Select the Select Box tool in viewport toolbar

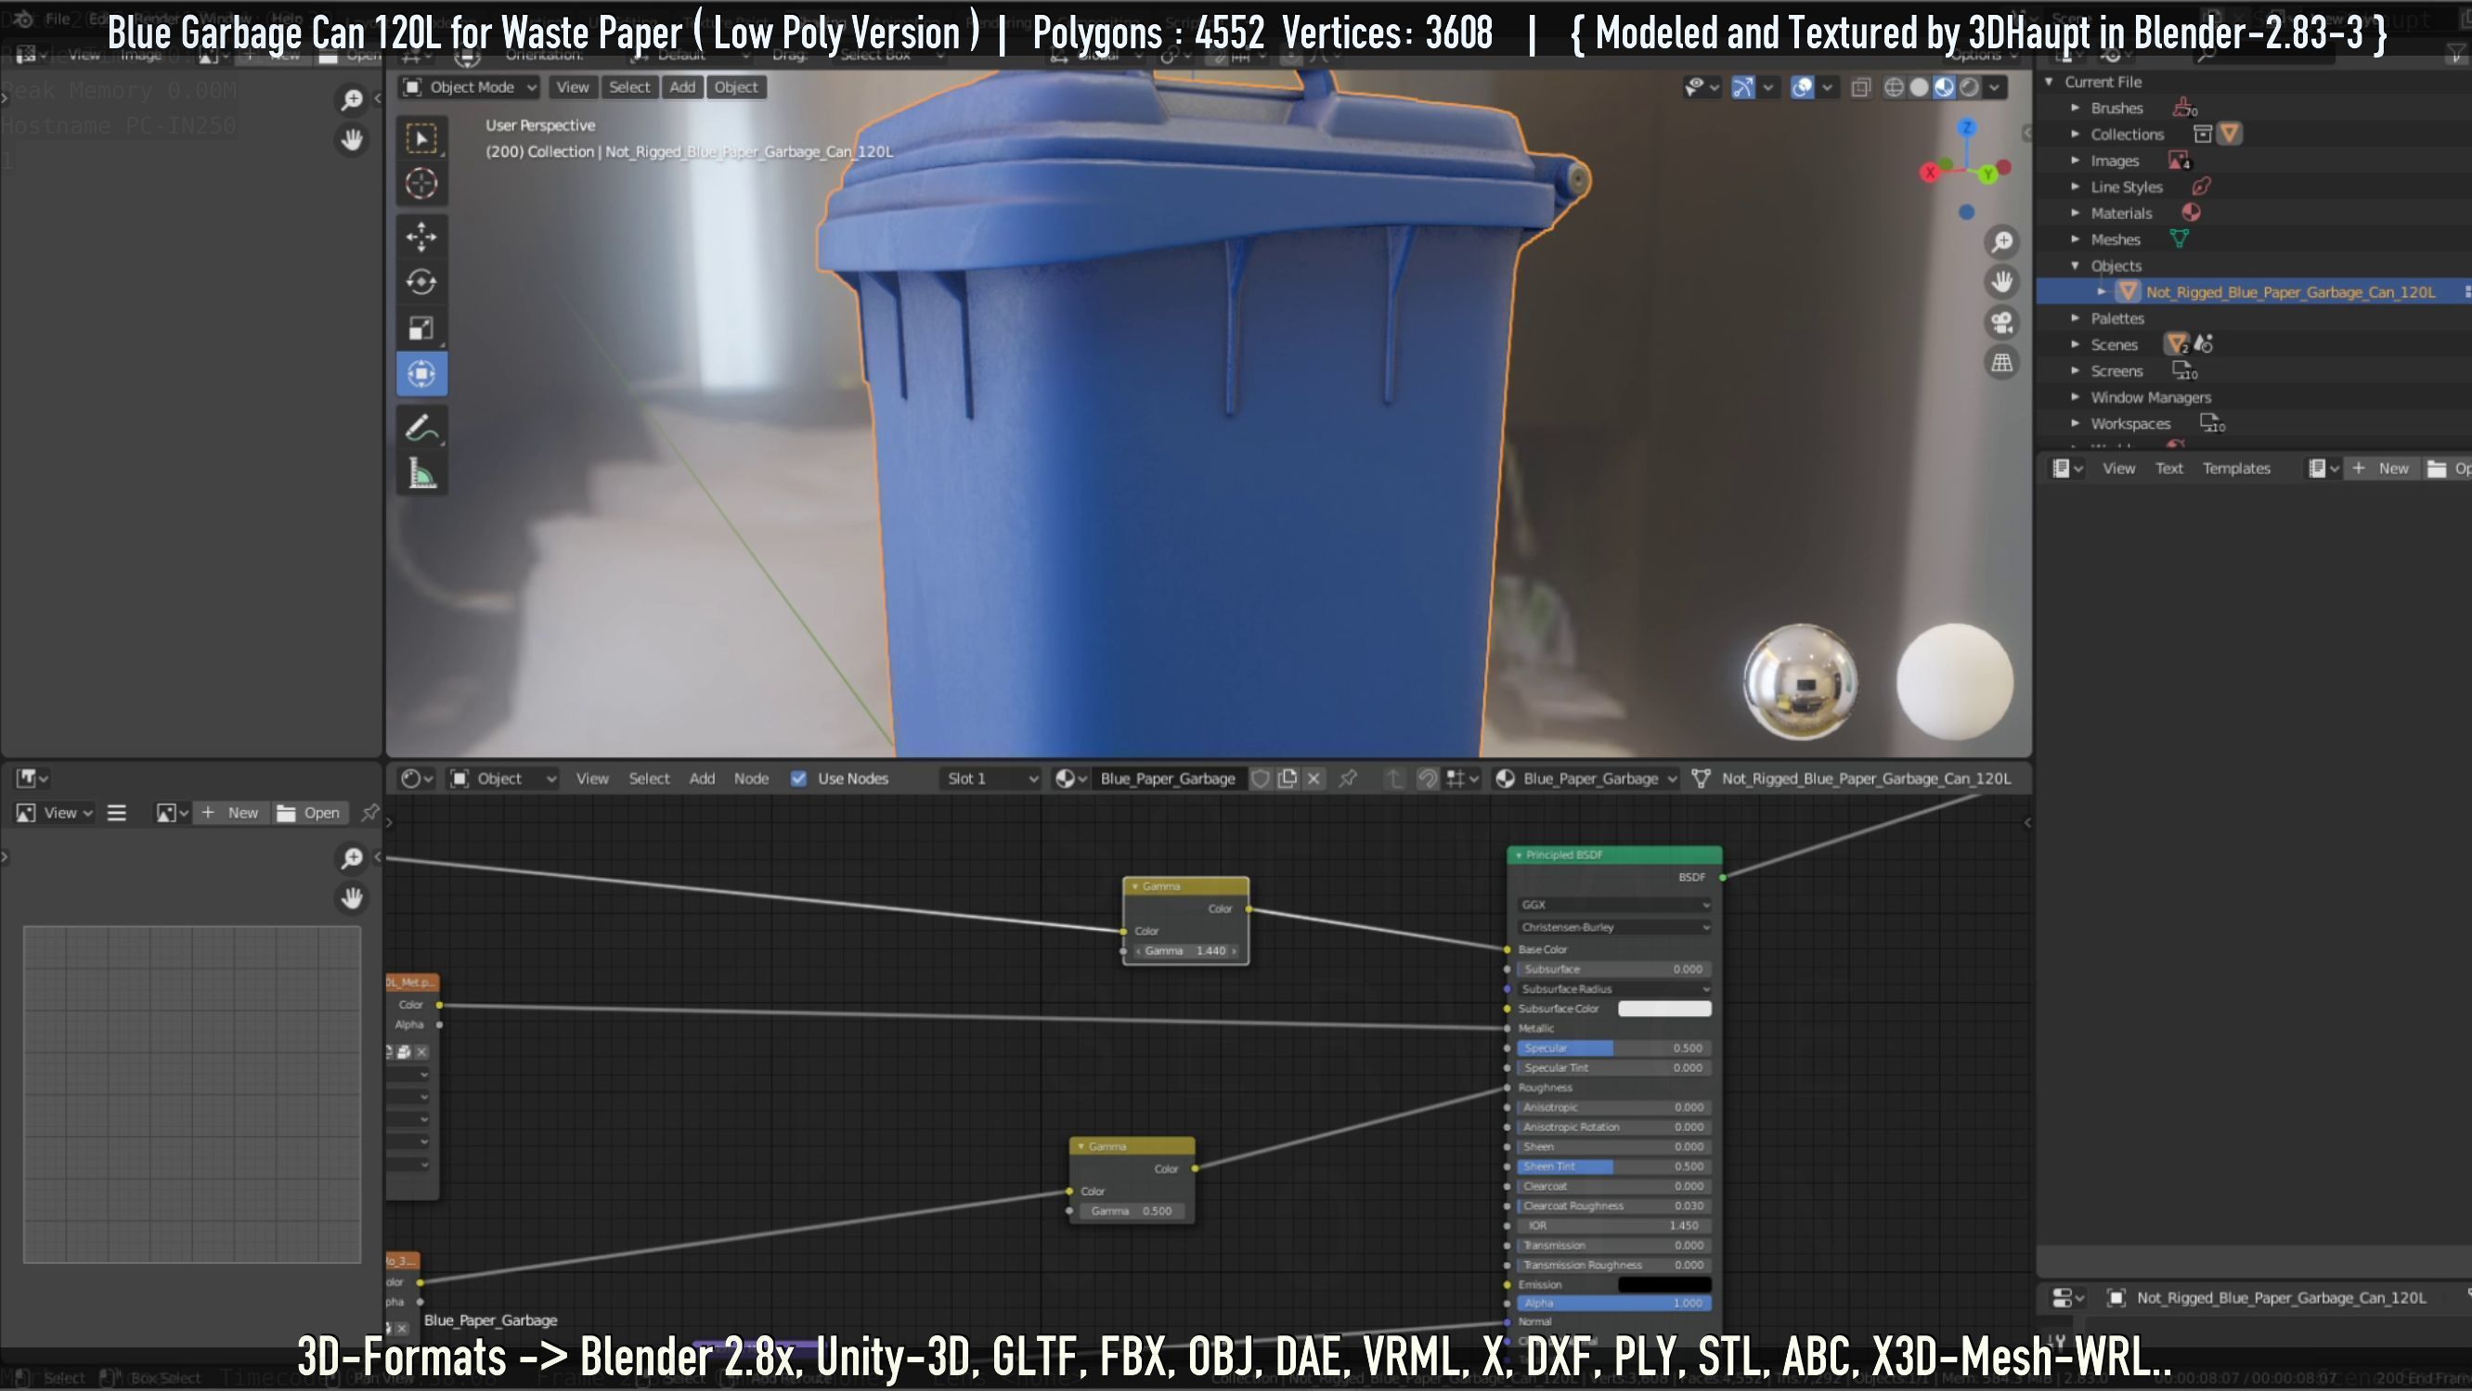pos(421,138)
